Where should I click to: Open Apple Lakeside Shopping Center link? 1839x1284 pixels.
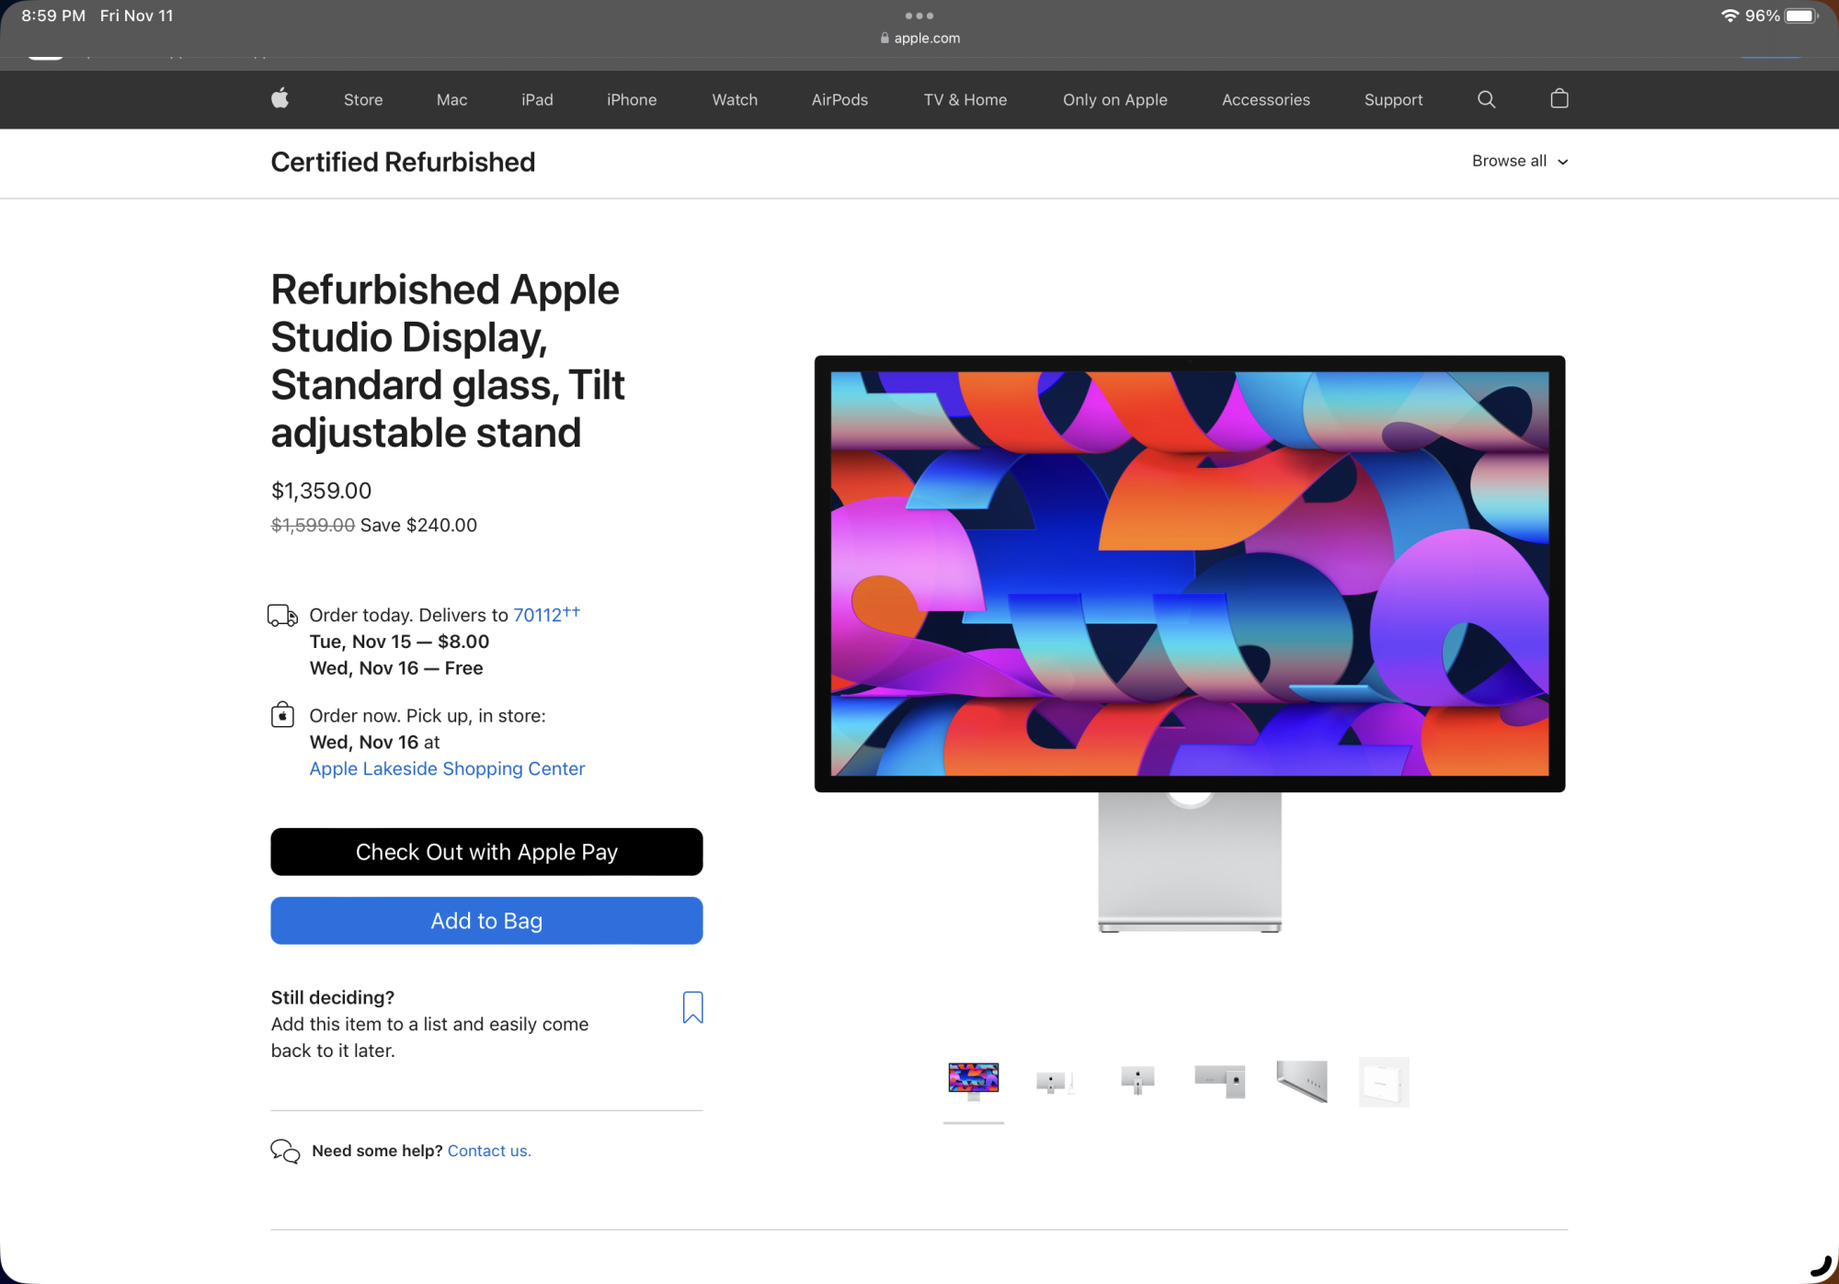click(447, 768)
